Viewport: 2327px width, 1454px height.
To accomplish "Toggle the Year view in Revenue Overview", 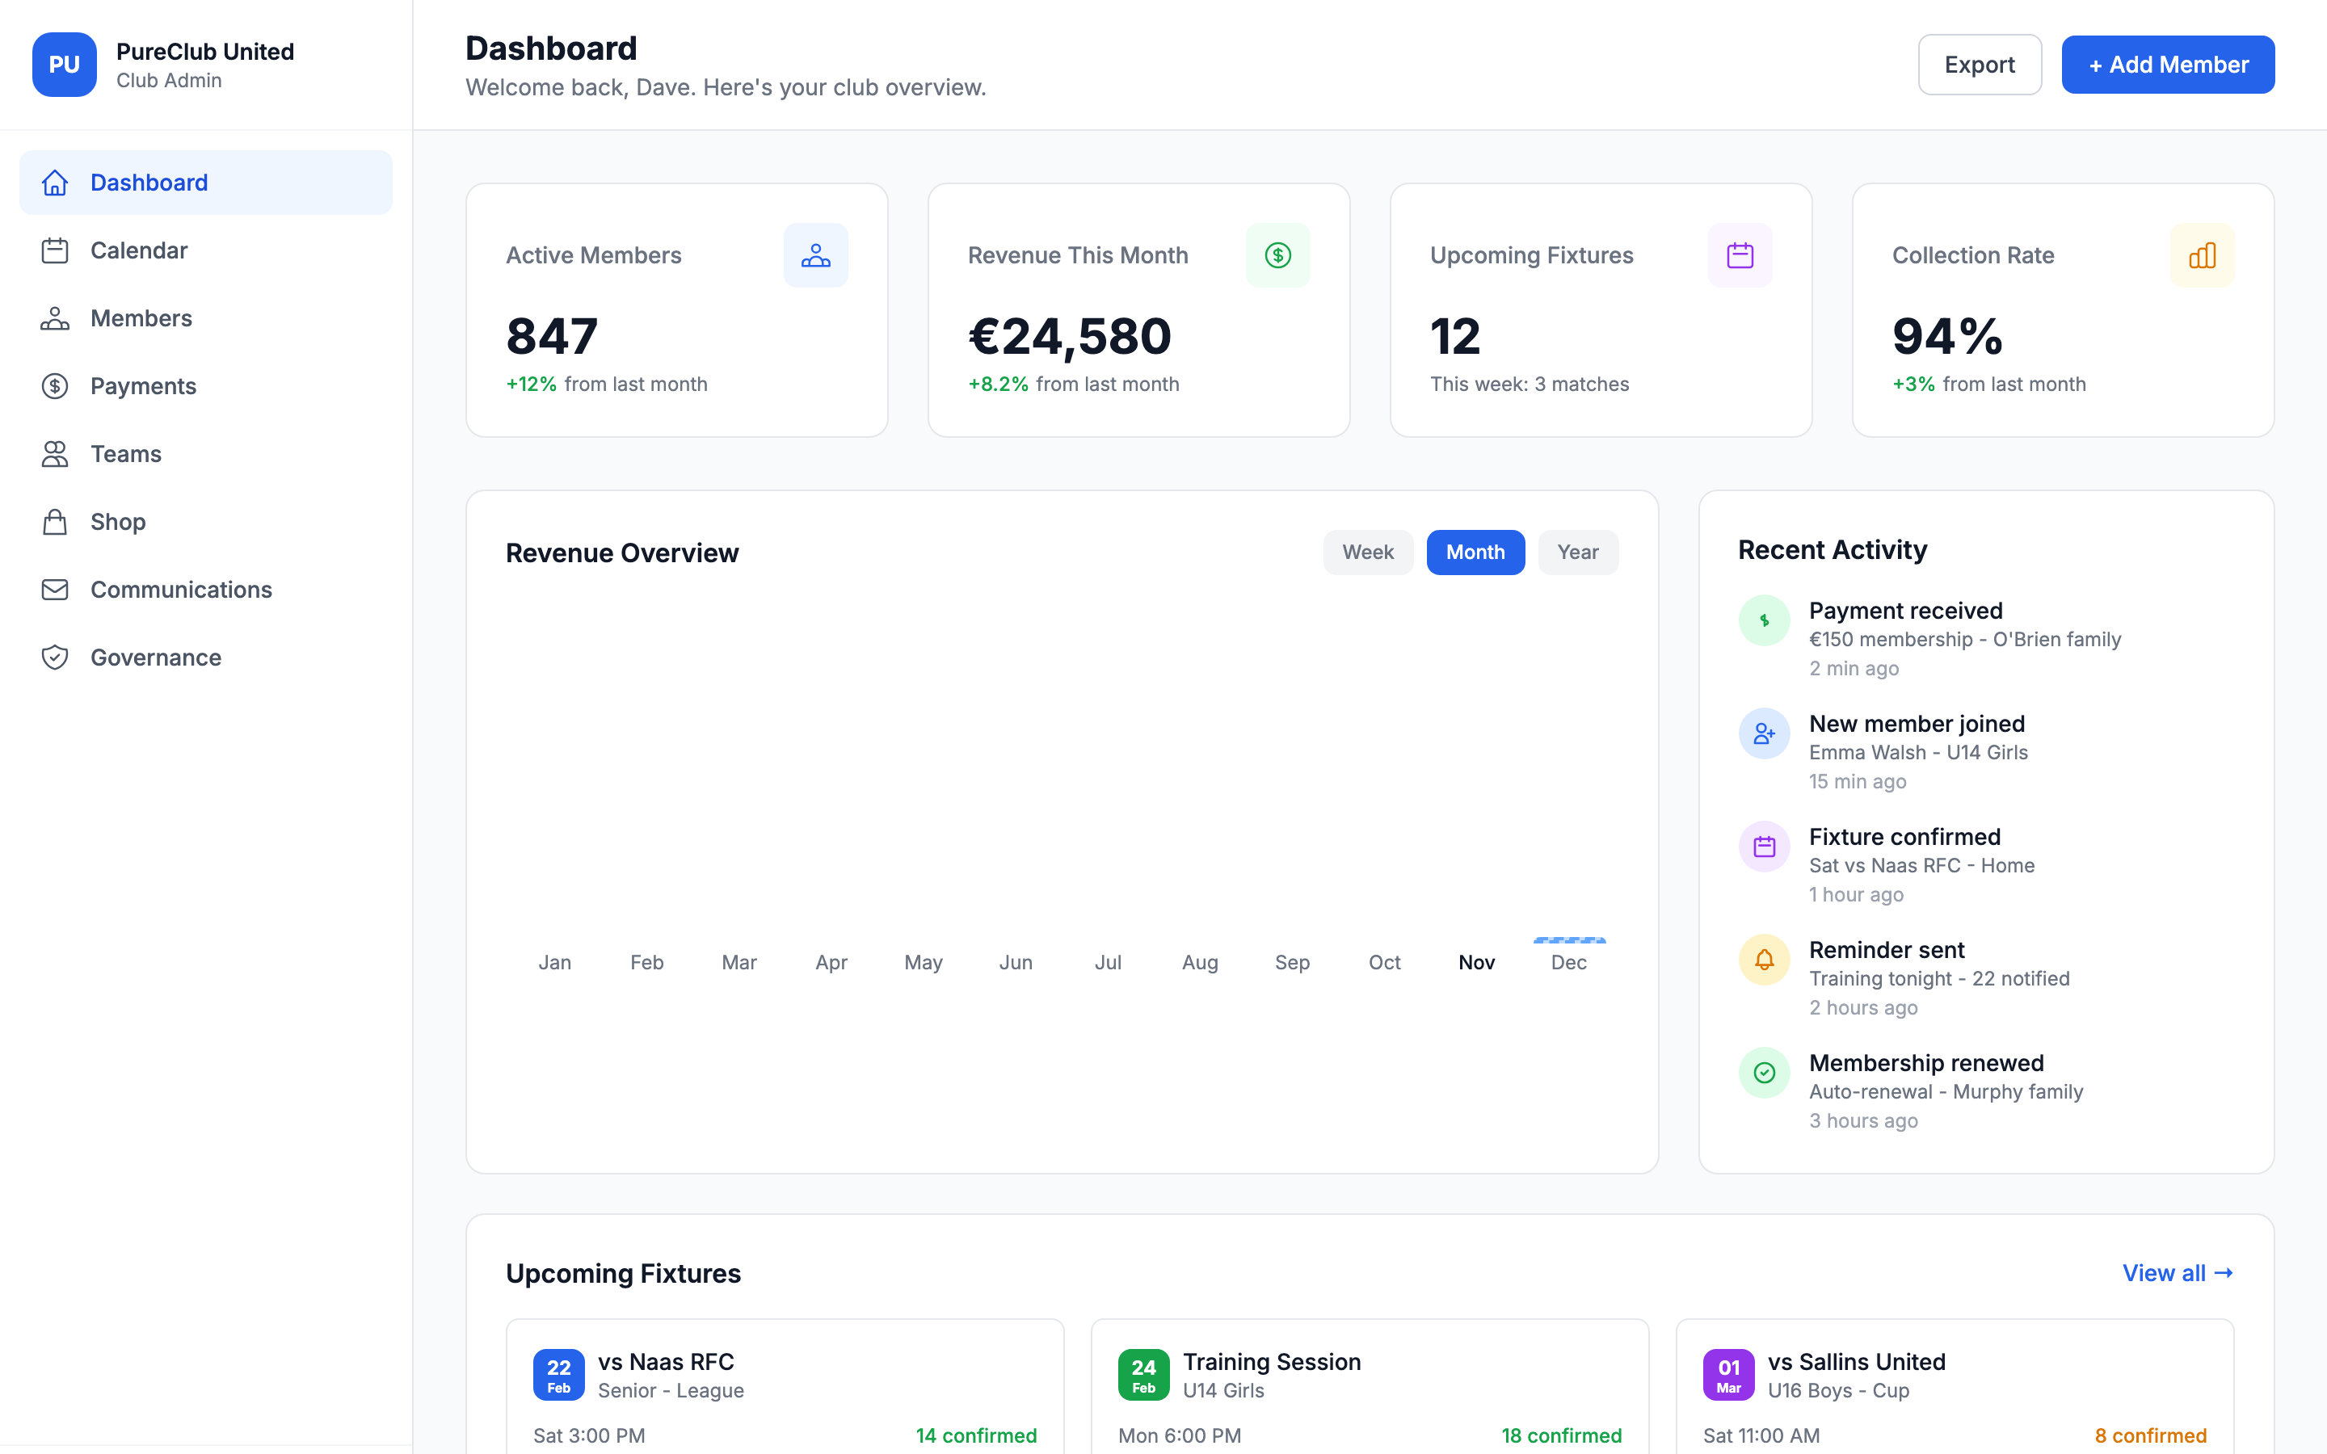I will (1578, 552).
